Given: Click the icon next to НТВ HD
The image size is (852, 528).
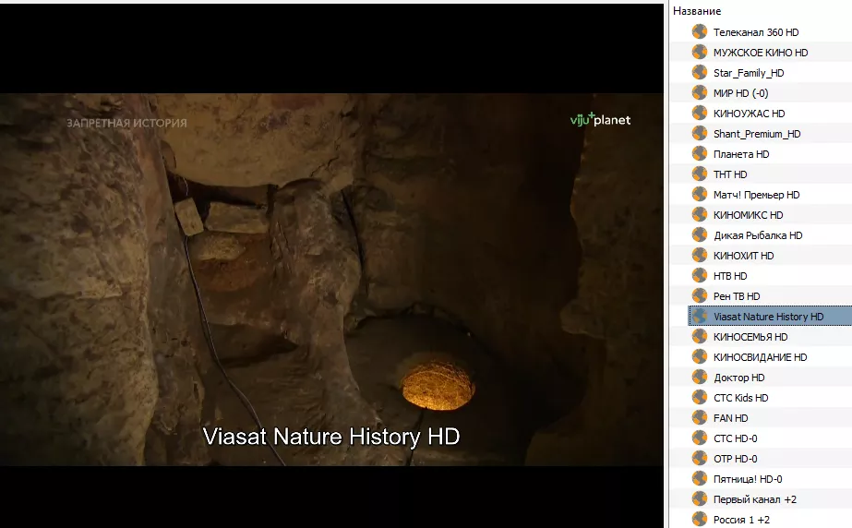Looking at the screenshot, I should pyautogui.click(x=700, y=275).
